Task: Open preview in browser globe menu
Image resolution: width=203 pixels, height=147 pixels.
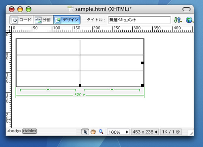Action: 190,20
